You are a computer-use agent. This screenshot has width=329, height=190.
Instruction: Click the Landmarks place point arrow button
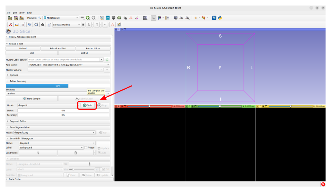point(38,153)
